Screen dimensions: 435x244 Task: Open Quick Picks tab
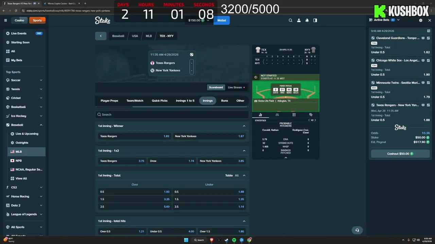pyautogui.click(x=159, y=101)
